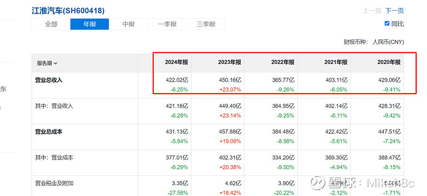Switch to the 一季报 tab
This screenshot has width=427, height=196.
[x=167, y=24]
